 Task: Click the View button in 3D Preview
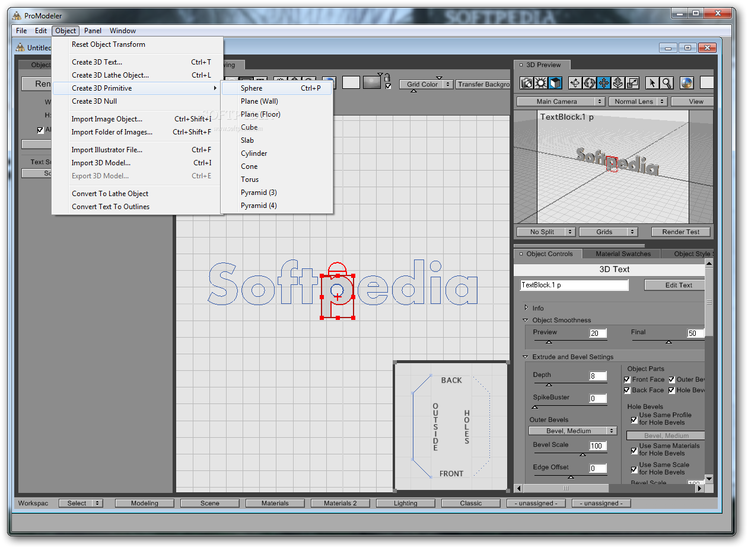click(692, 102)
